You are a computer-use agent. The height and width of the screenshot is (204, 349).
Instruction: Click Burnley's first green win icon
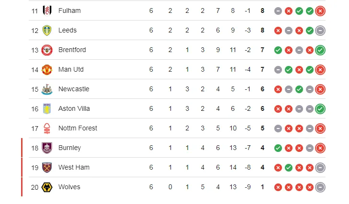point(278,148)
